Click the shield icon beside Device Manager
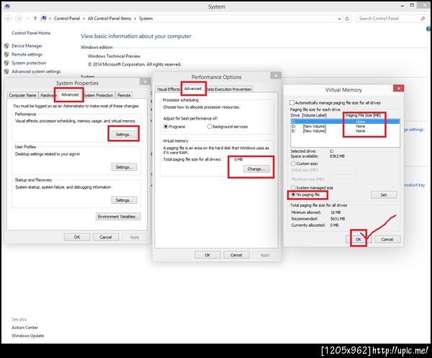The height and width of the screenshot is (358, 432). tap(6, 46)
